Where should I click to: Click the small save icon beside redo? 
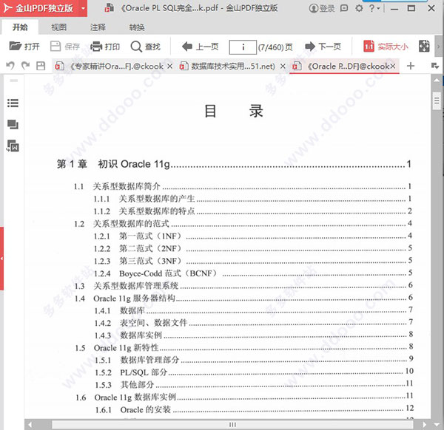click(41, 66)
